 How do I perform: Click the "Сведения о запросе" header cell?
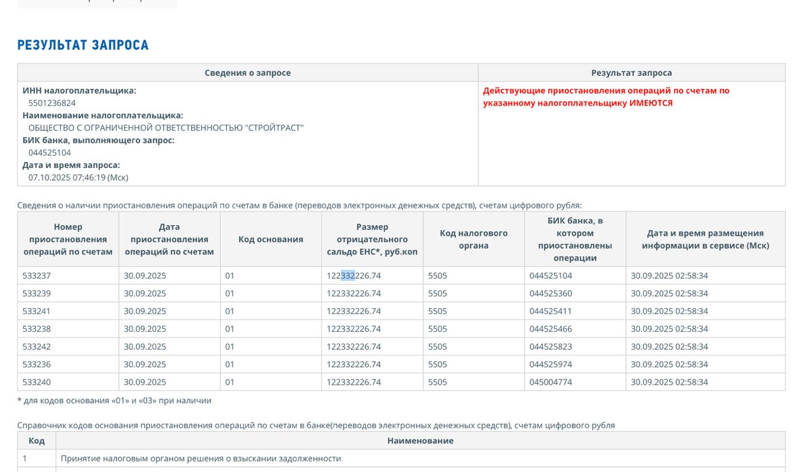[x=248, y=73]
